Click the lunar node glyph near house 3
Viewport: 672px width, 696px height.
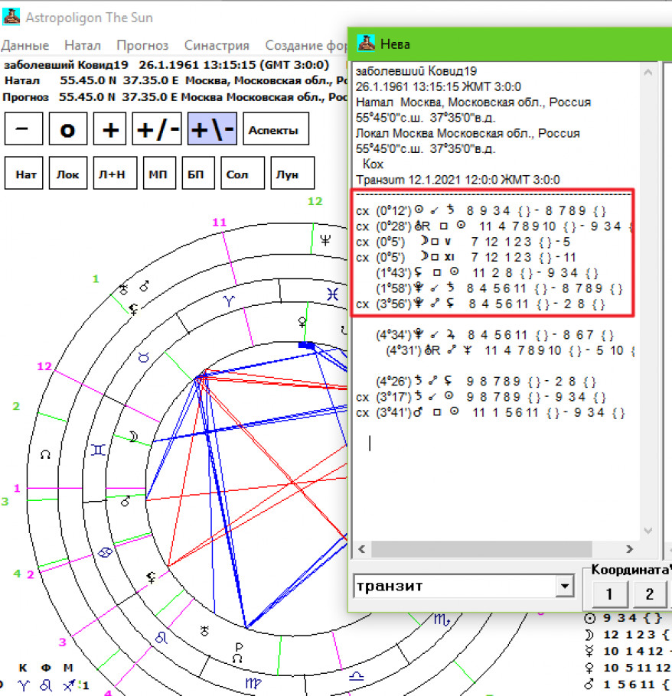pos(45,454)
